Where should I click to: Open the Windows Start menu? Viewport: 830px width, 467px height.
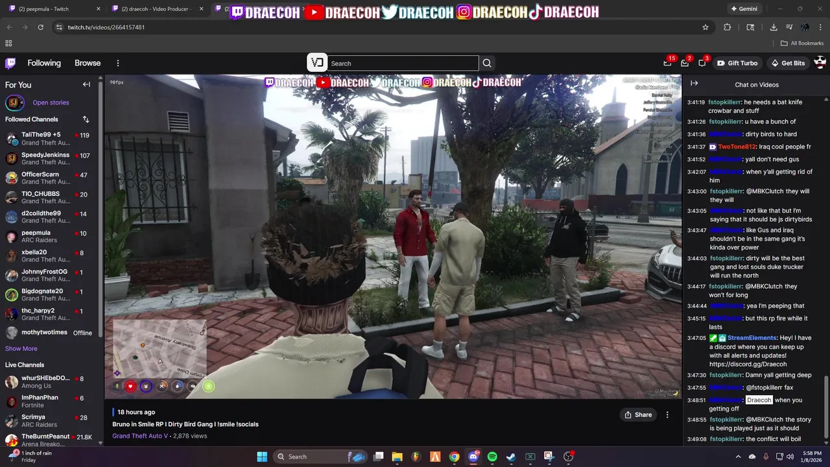[262, 457]
